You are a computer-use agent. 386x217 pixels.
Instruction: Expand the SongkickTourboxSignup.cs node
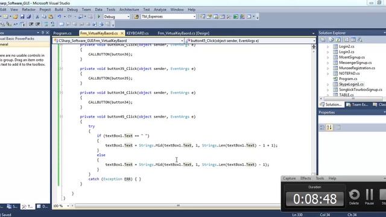[x=327, y=90]
